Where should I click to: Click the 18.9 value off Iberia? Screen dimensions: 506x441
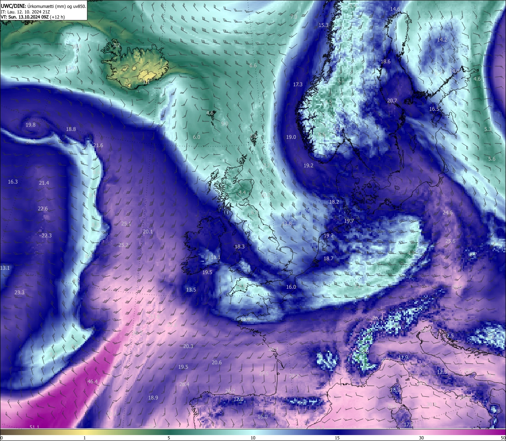(153, 398)
